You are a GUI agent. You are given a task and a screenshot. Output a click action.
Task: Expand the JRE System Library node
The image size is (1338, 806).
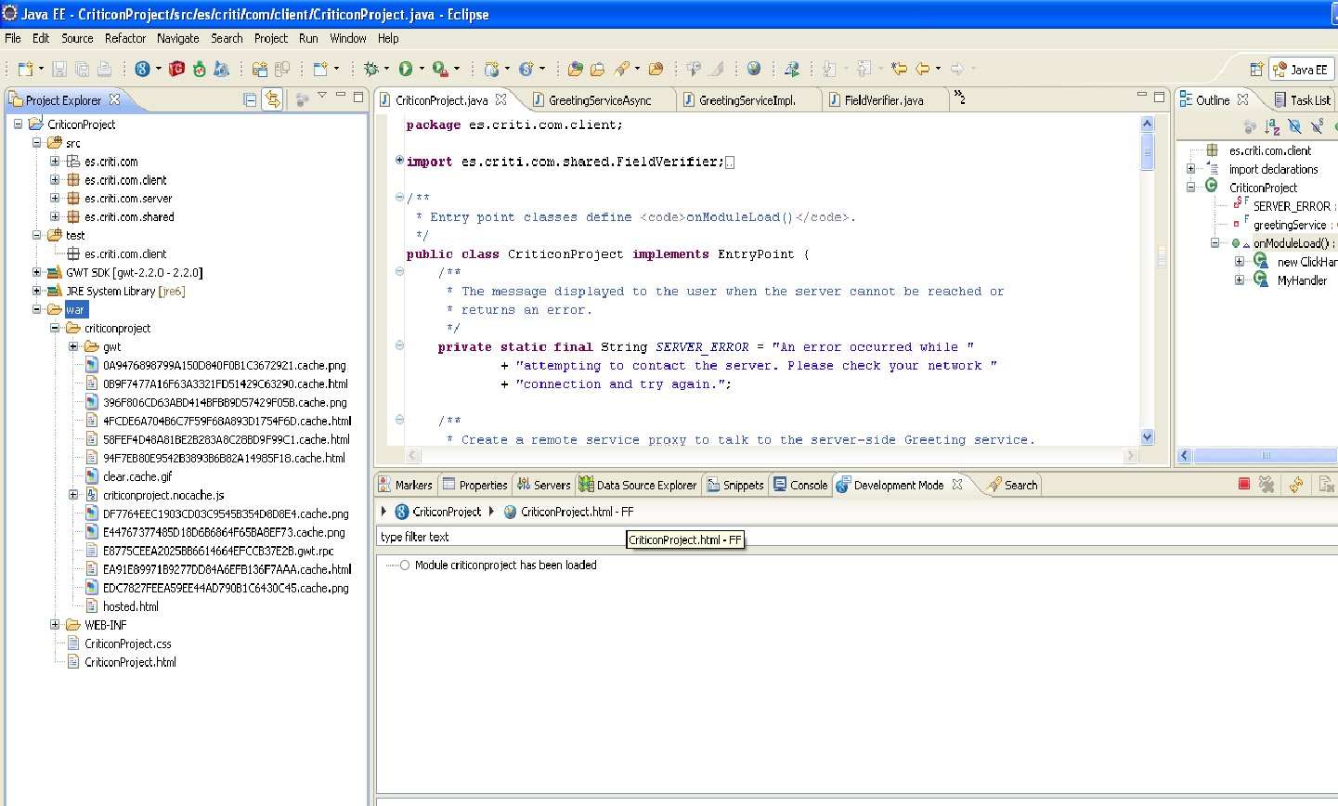click(36, 291)
